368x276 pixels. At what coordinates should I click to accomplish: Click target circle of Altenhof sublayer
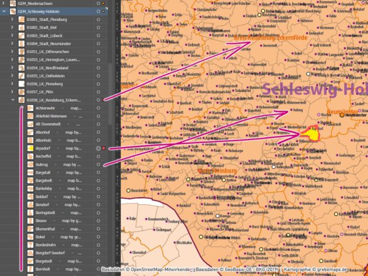98,132
